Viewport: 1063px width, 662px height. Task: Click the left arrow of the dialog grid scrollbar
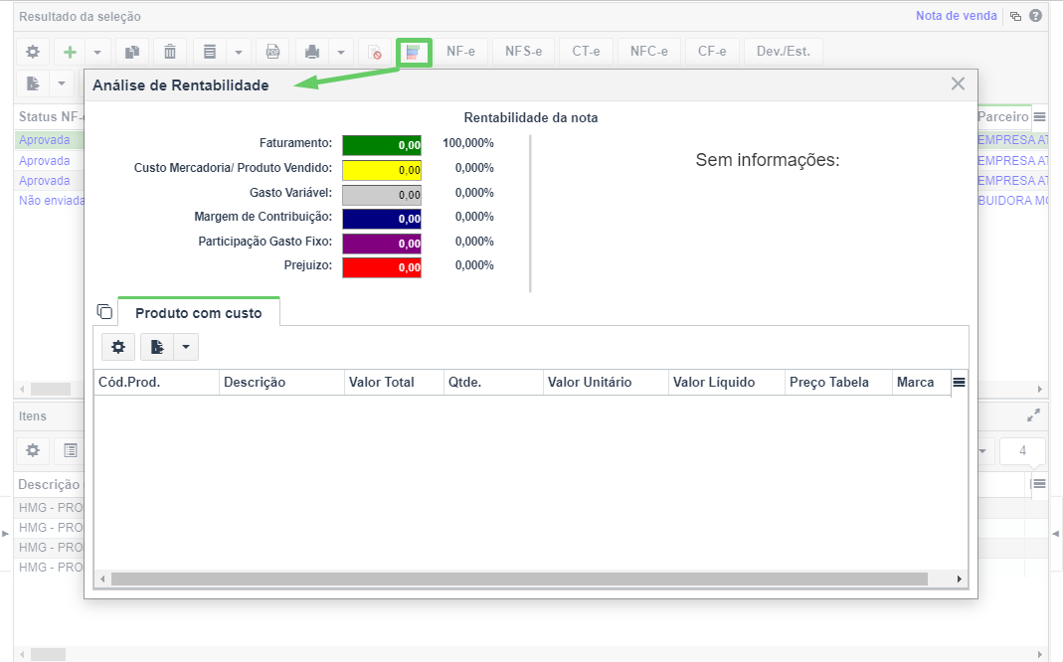click(102, 579)
